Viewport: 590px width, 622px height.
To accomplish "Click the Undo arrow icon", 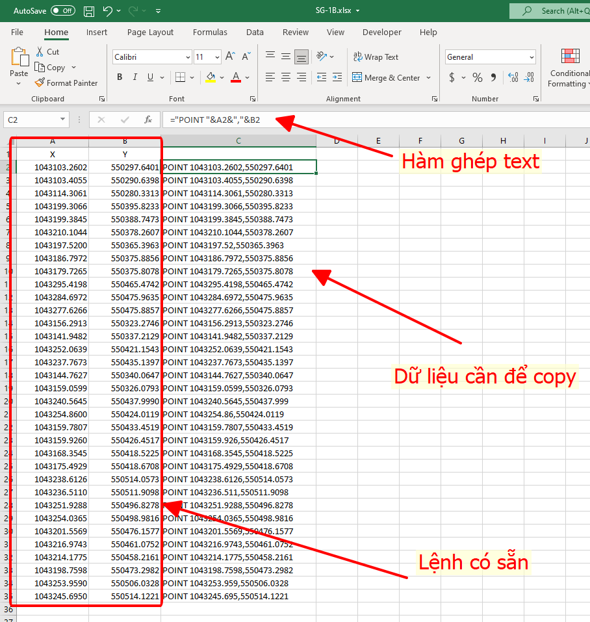I will tap(108, 11).
